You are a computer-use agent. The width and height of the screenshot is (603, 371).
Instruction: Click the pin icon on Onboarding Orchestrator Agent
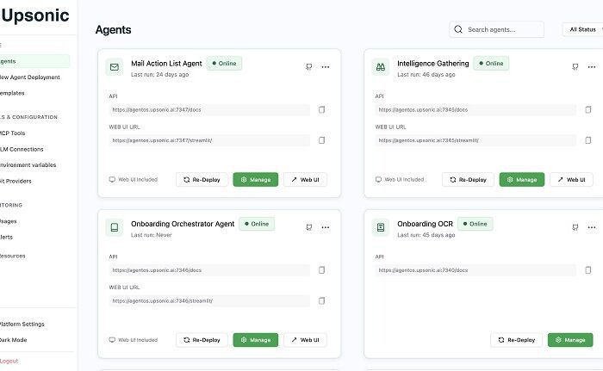308,227
